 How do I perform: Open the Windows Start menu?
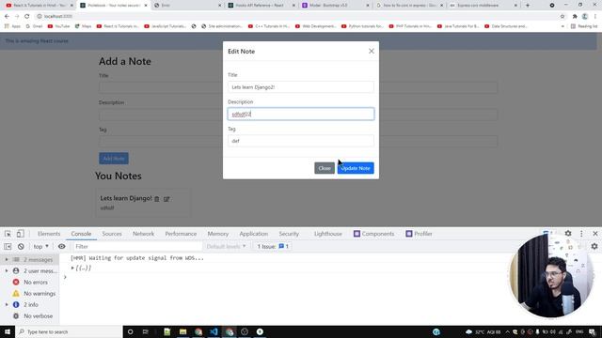click(x=8, y=331)
